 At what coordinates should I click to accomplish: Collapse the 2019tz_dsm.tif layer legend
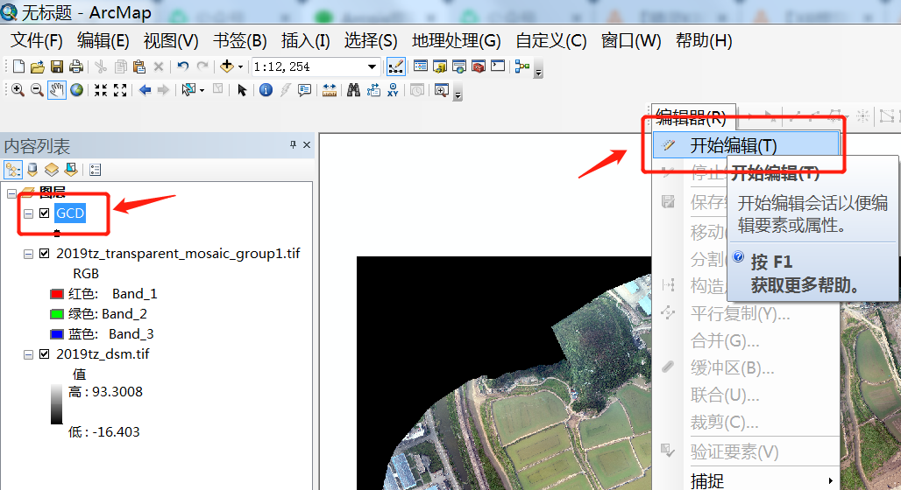[x=29, y=354]
